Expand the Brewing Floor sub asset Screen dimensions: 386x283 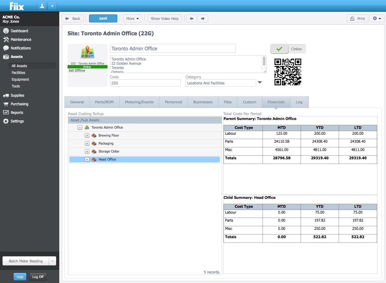click(87, 135)
